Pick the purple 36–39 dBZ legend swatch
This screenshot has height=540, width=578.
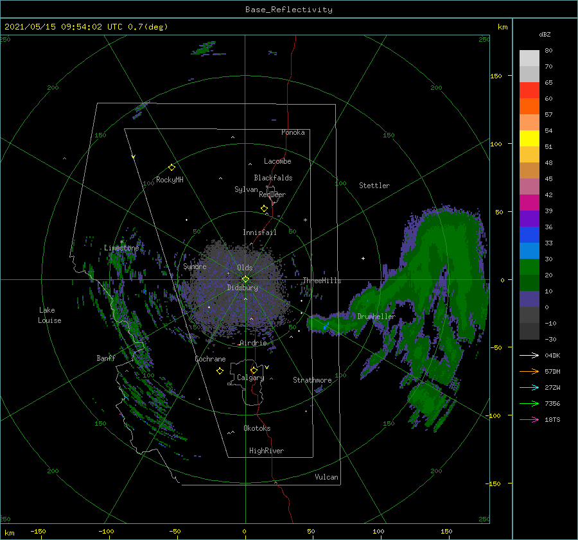click(x=529, y=218)
